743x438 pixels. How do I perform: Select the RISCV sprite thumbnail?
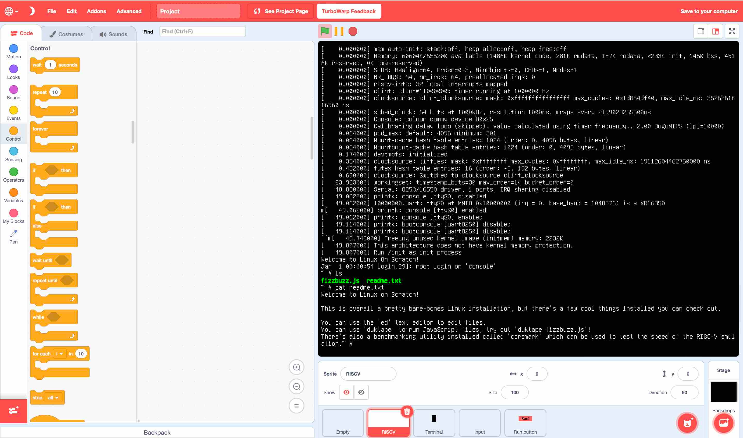388,423
